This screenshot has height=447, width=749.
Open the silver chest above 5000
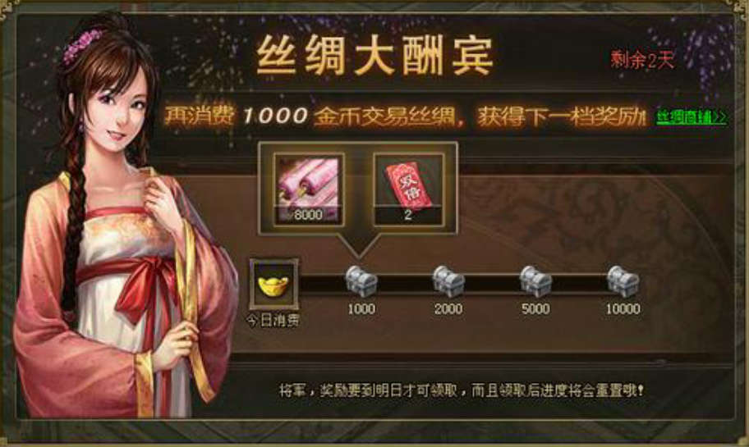[x=535, y=281]
